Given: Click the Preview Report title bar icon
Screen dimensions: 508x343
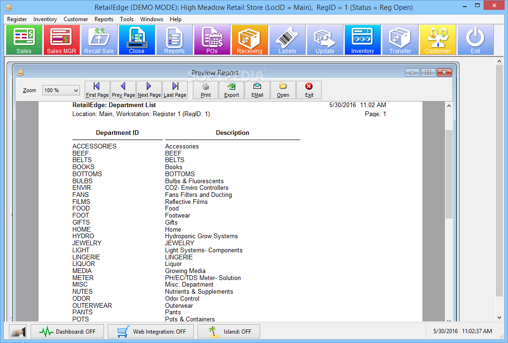Looking at the screenshot, I should point(20,72).
